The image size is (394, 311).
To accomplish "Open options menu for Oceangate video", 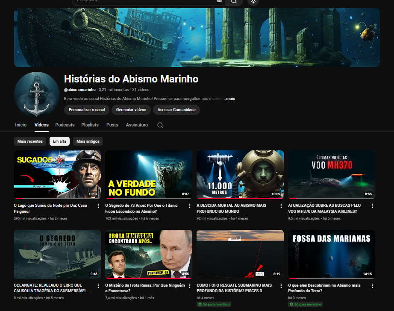I will coord(98,286).
